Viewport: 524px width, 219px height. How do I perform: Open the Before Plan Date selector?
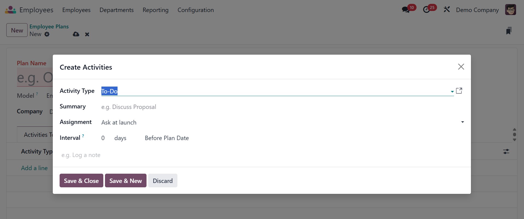point(167,138)
